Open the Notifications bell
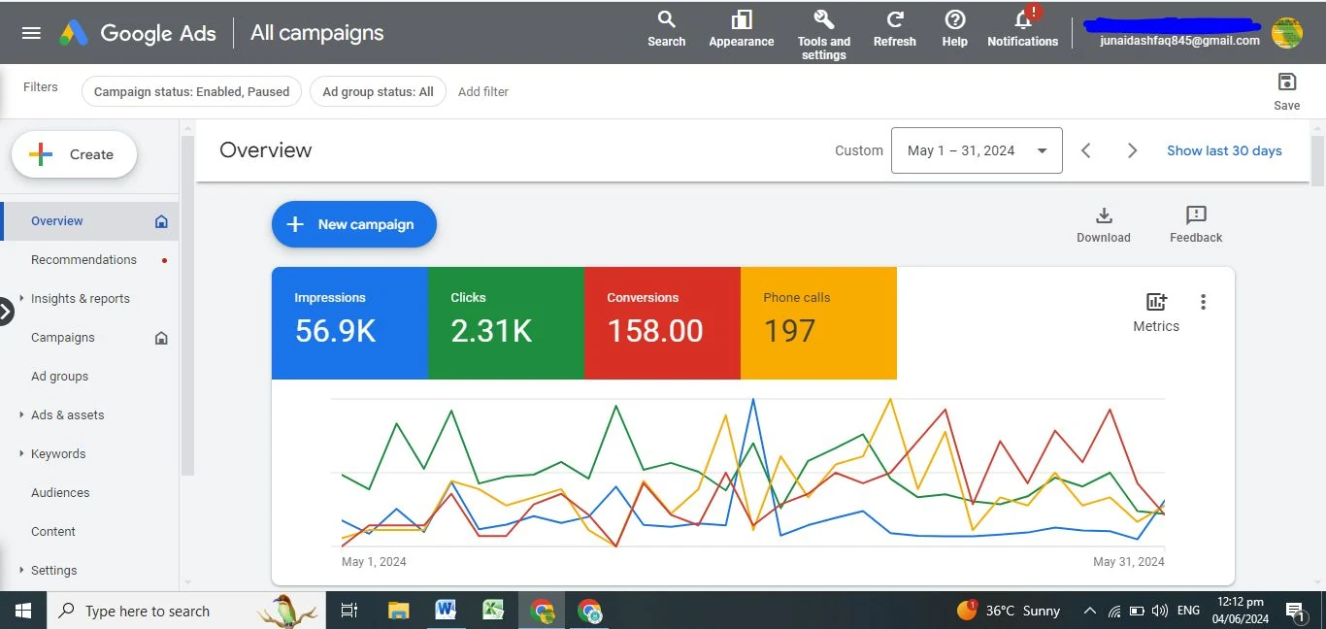 click(x=1023, y=28)
